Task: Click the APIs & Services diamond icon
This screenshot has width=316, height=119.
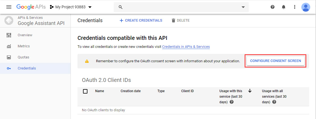Action: tap(9, 20)
